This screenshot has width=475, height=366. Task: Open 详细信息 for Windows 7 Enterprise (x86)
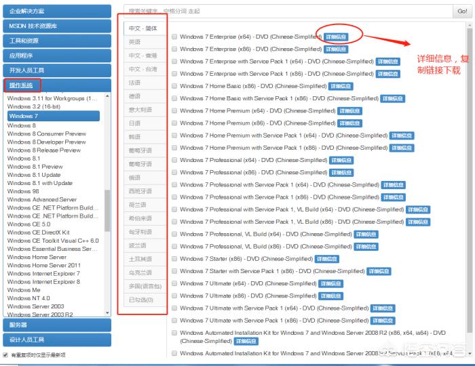pos(336,49)
